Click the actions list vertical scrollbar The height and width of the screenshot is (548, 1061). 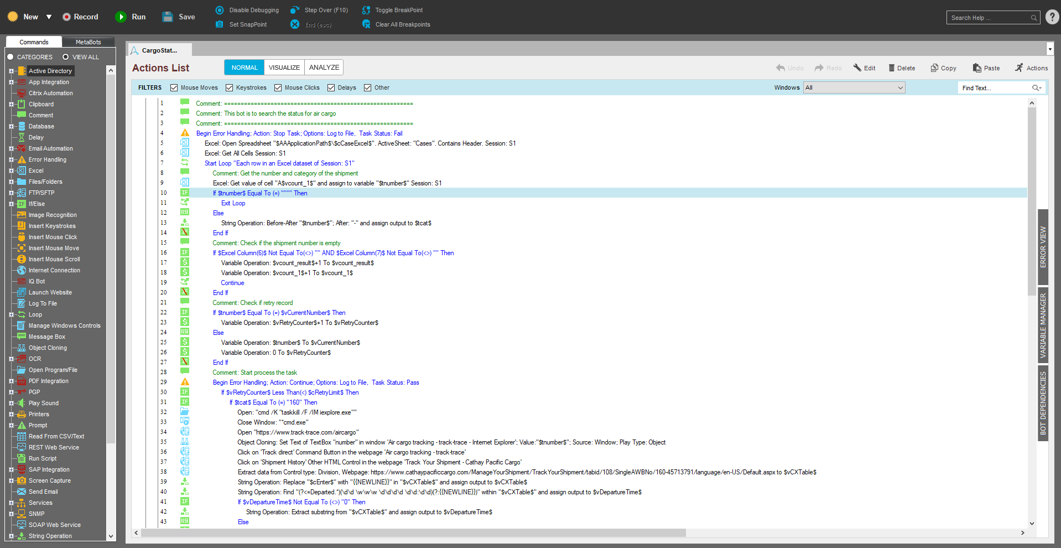tap(1032, 200)
